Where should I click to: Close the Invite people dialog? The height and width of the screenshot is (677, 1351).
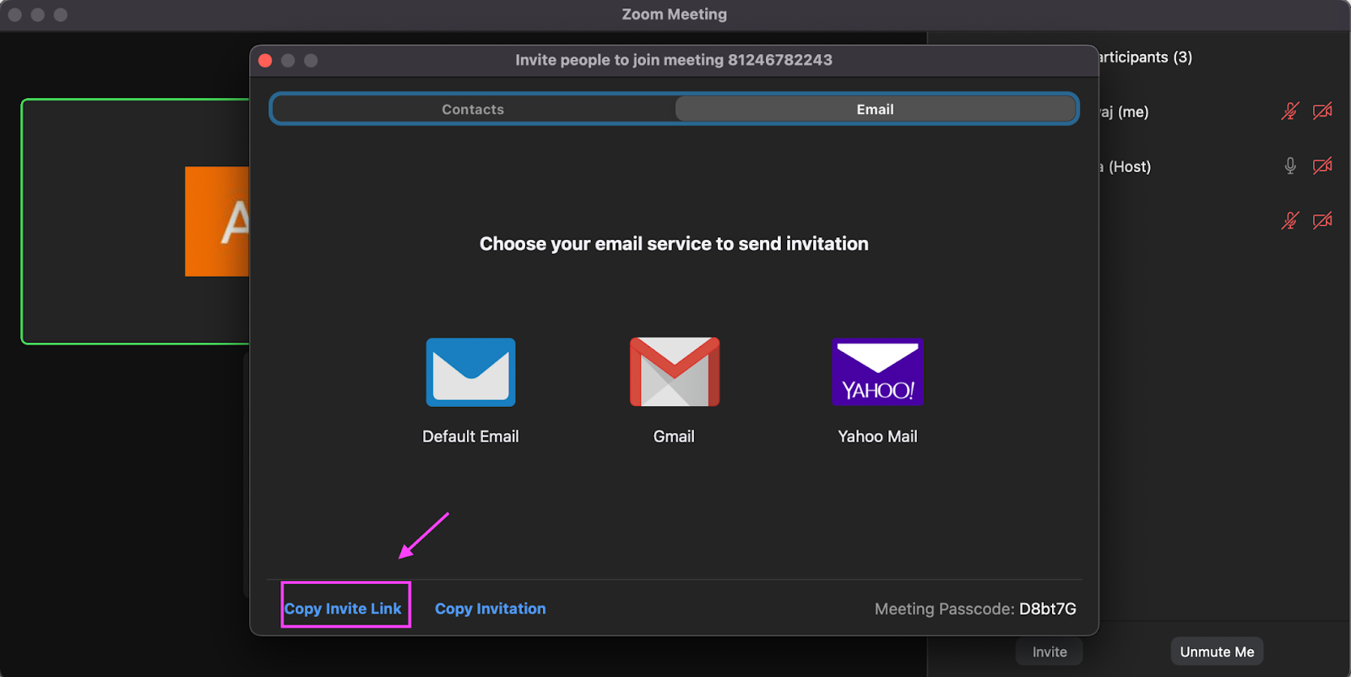(265, 60)
